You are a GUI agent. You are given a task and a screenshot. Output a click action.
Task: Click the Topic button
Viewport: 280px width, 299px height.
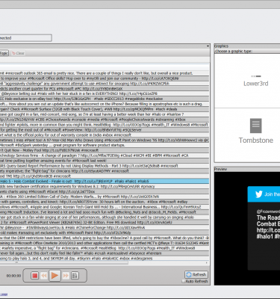pos(4,53)
